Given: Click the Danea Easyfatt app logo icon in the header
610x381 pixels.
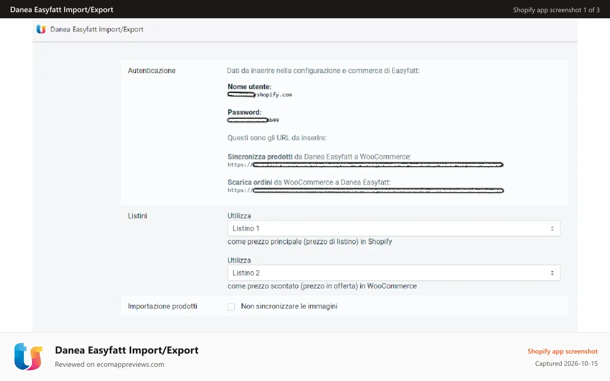Looking at the screenshot, I should coord(41,29).
